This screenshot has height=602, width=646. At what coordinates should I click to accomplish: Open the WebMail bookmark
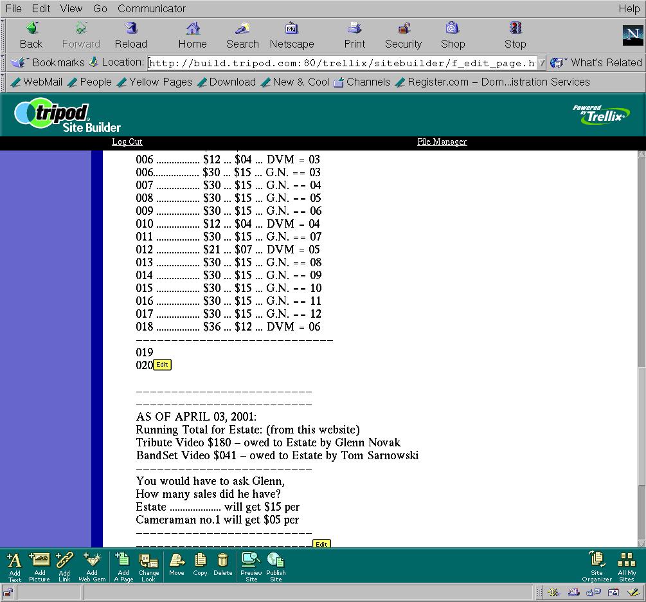click(36, 82)
